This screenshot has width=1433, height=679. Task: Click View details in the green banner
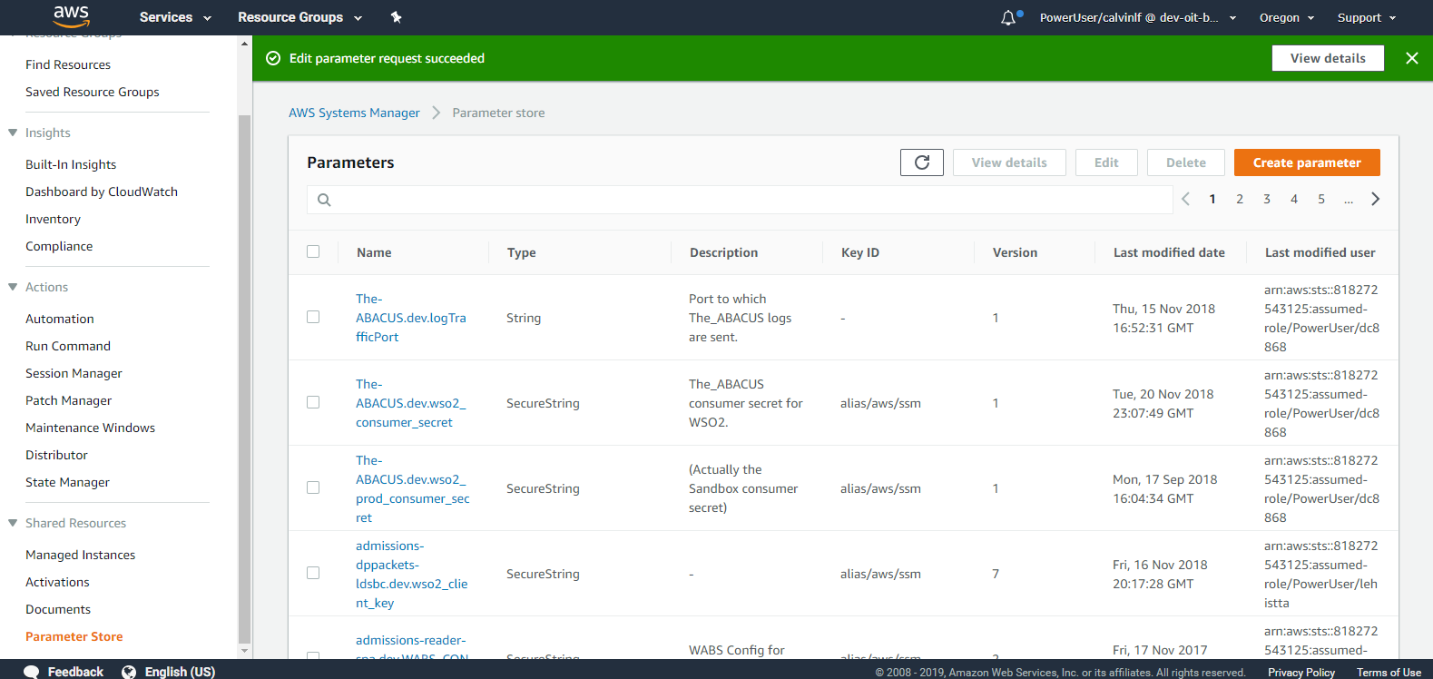tap(1328, 58)
